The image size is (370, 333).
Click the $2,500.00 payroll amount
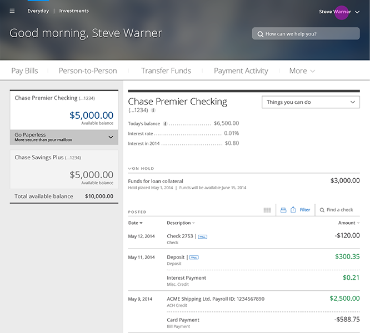tap(344, 299)
